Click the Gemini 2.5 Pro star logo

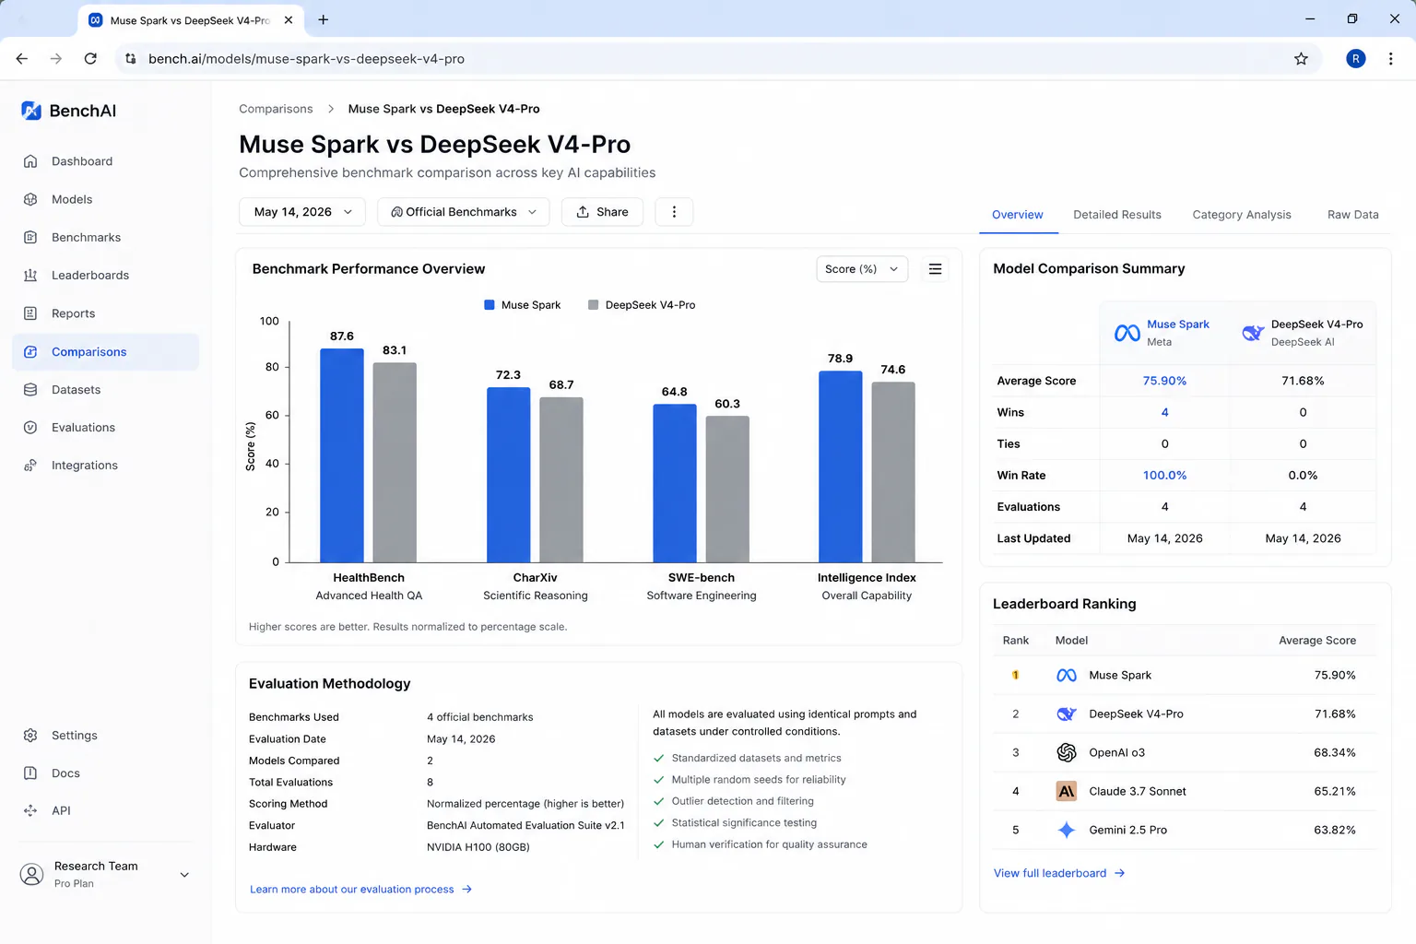click(1067, 830)
